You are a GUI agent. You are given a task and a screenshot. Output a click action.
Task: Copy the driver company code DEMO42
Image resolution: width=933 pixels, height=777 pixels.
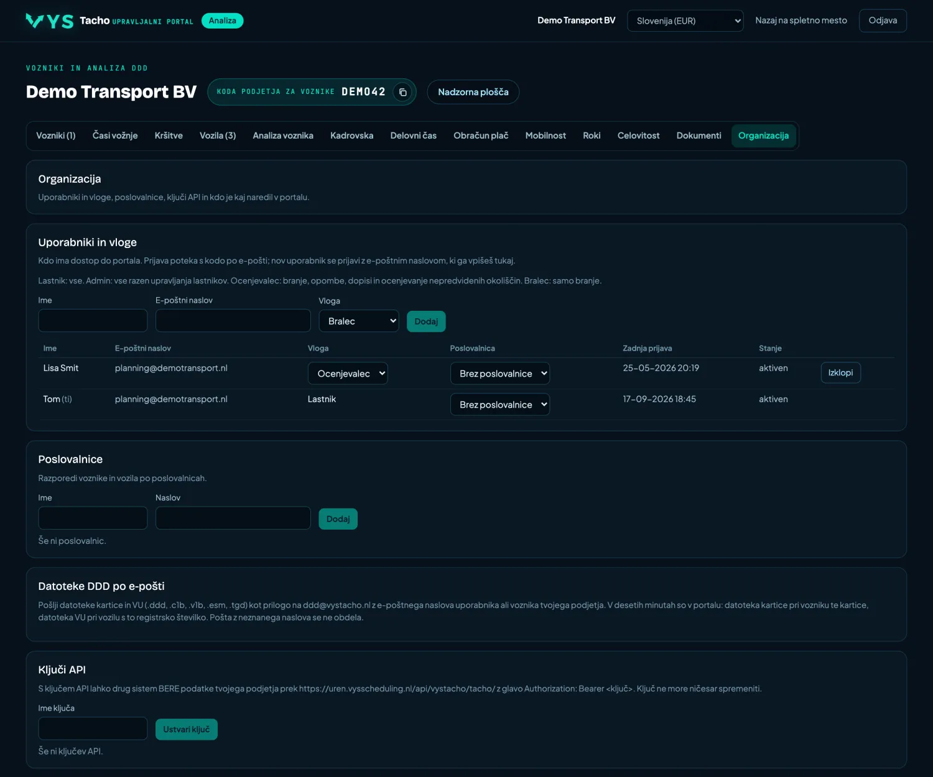(x=402, y=92)
